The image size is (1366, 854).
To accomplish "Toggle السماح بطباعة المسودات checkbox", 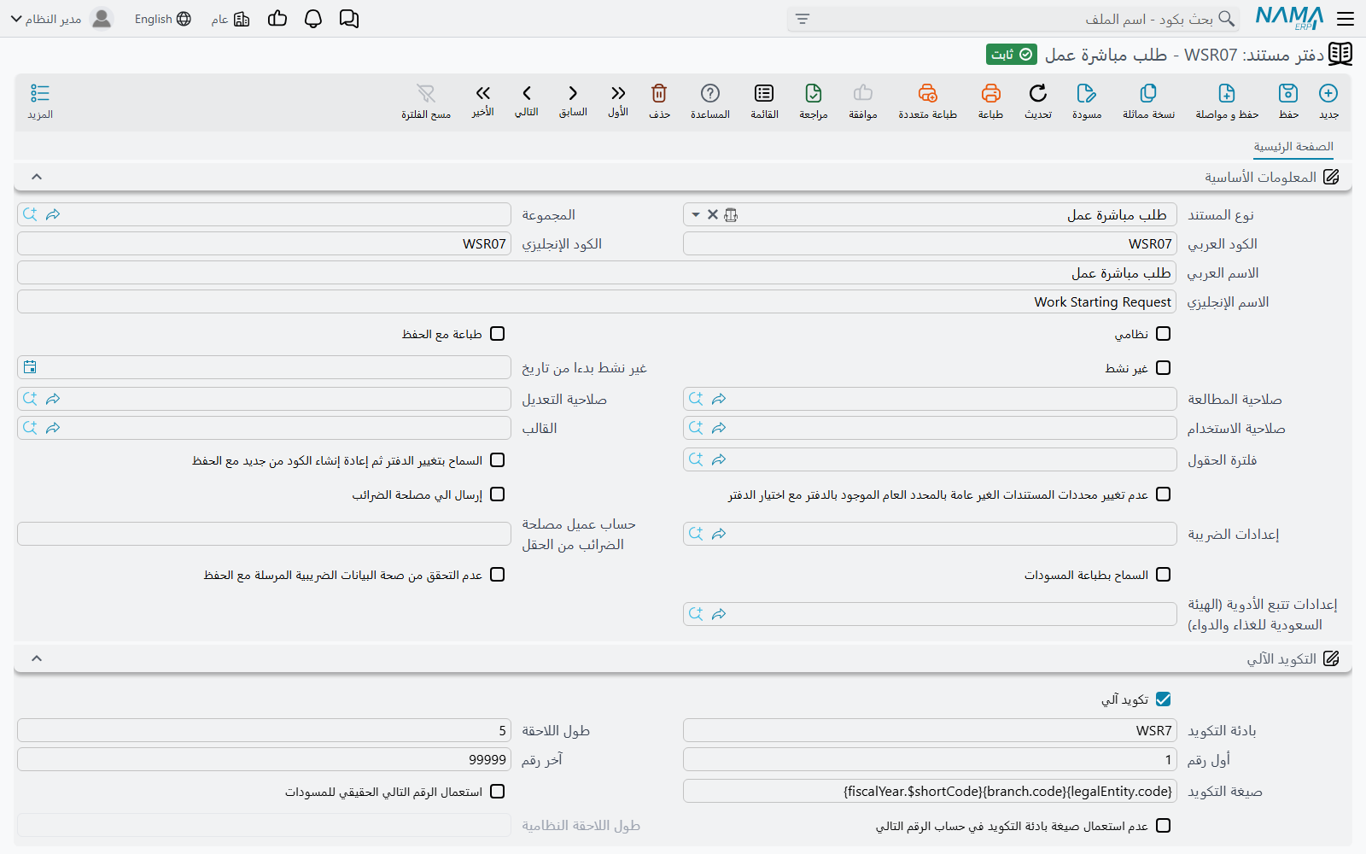I will [1163, 575].
